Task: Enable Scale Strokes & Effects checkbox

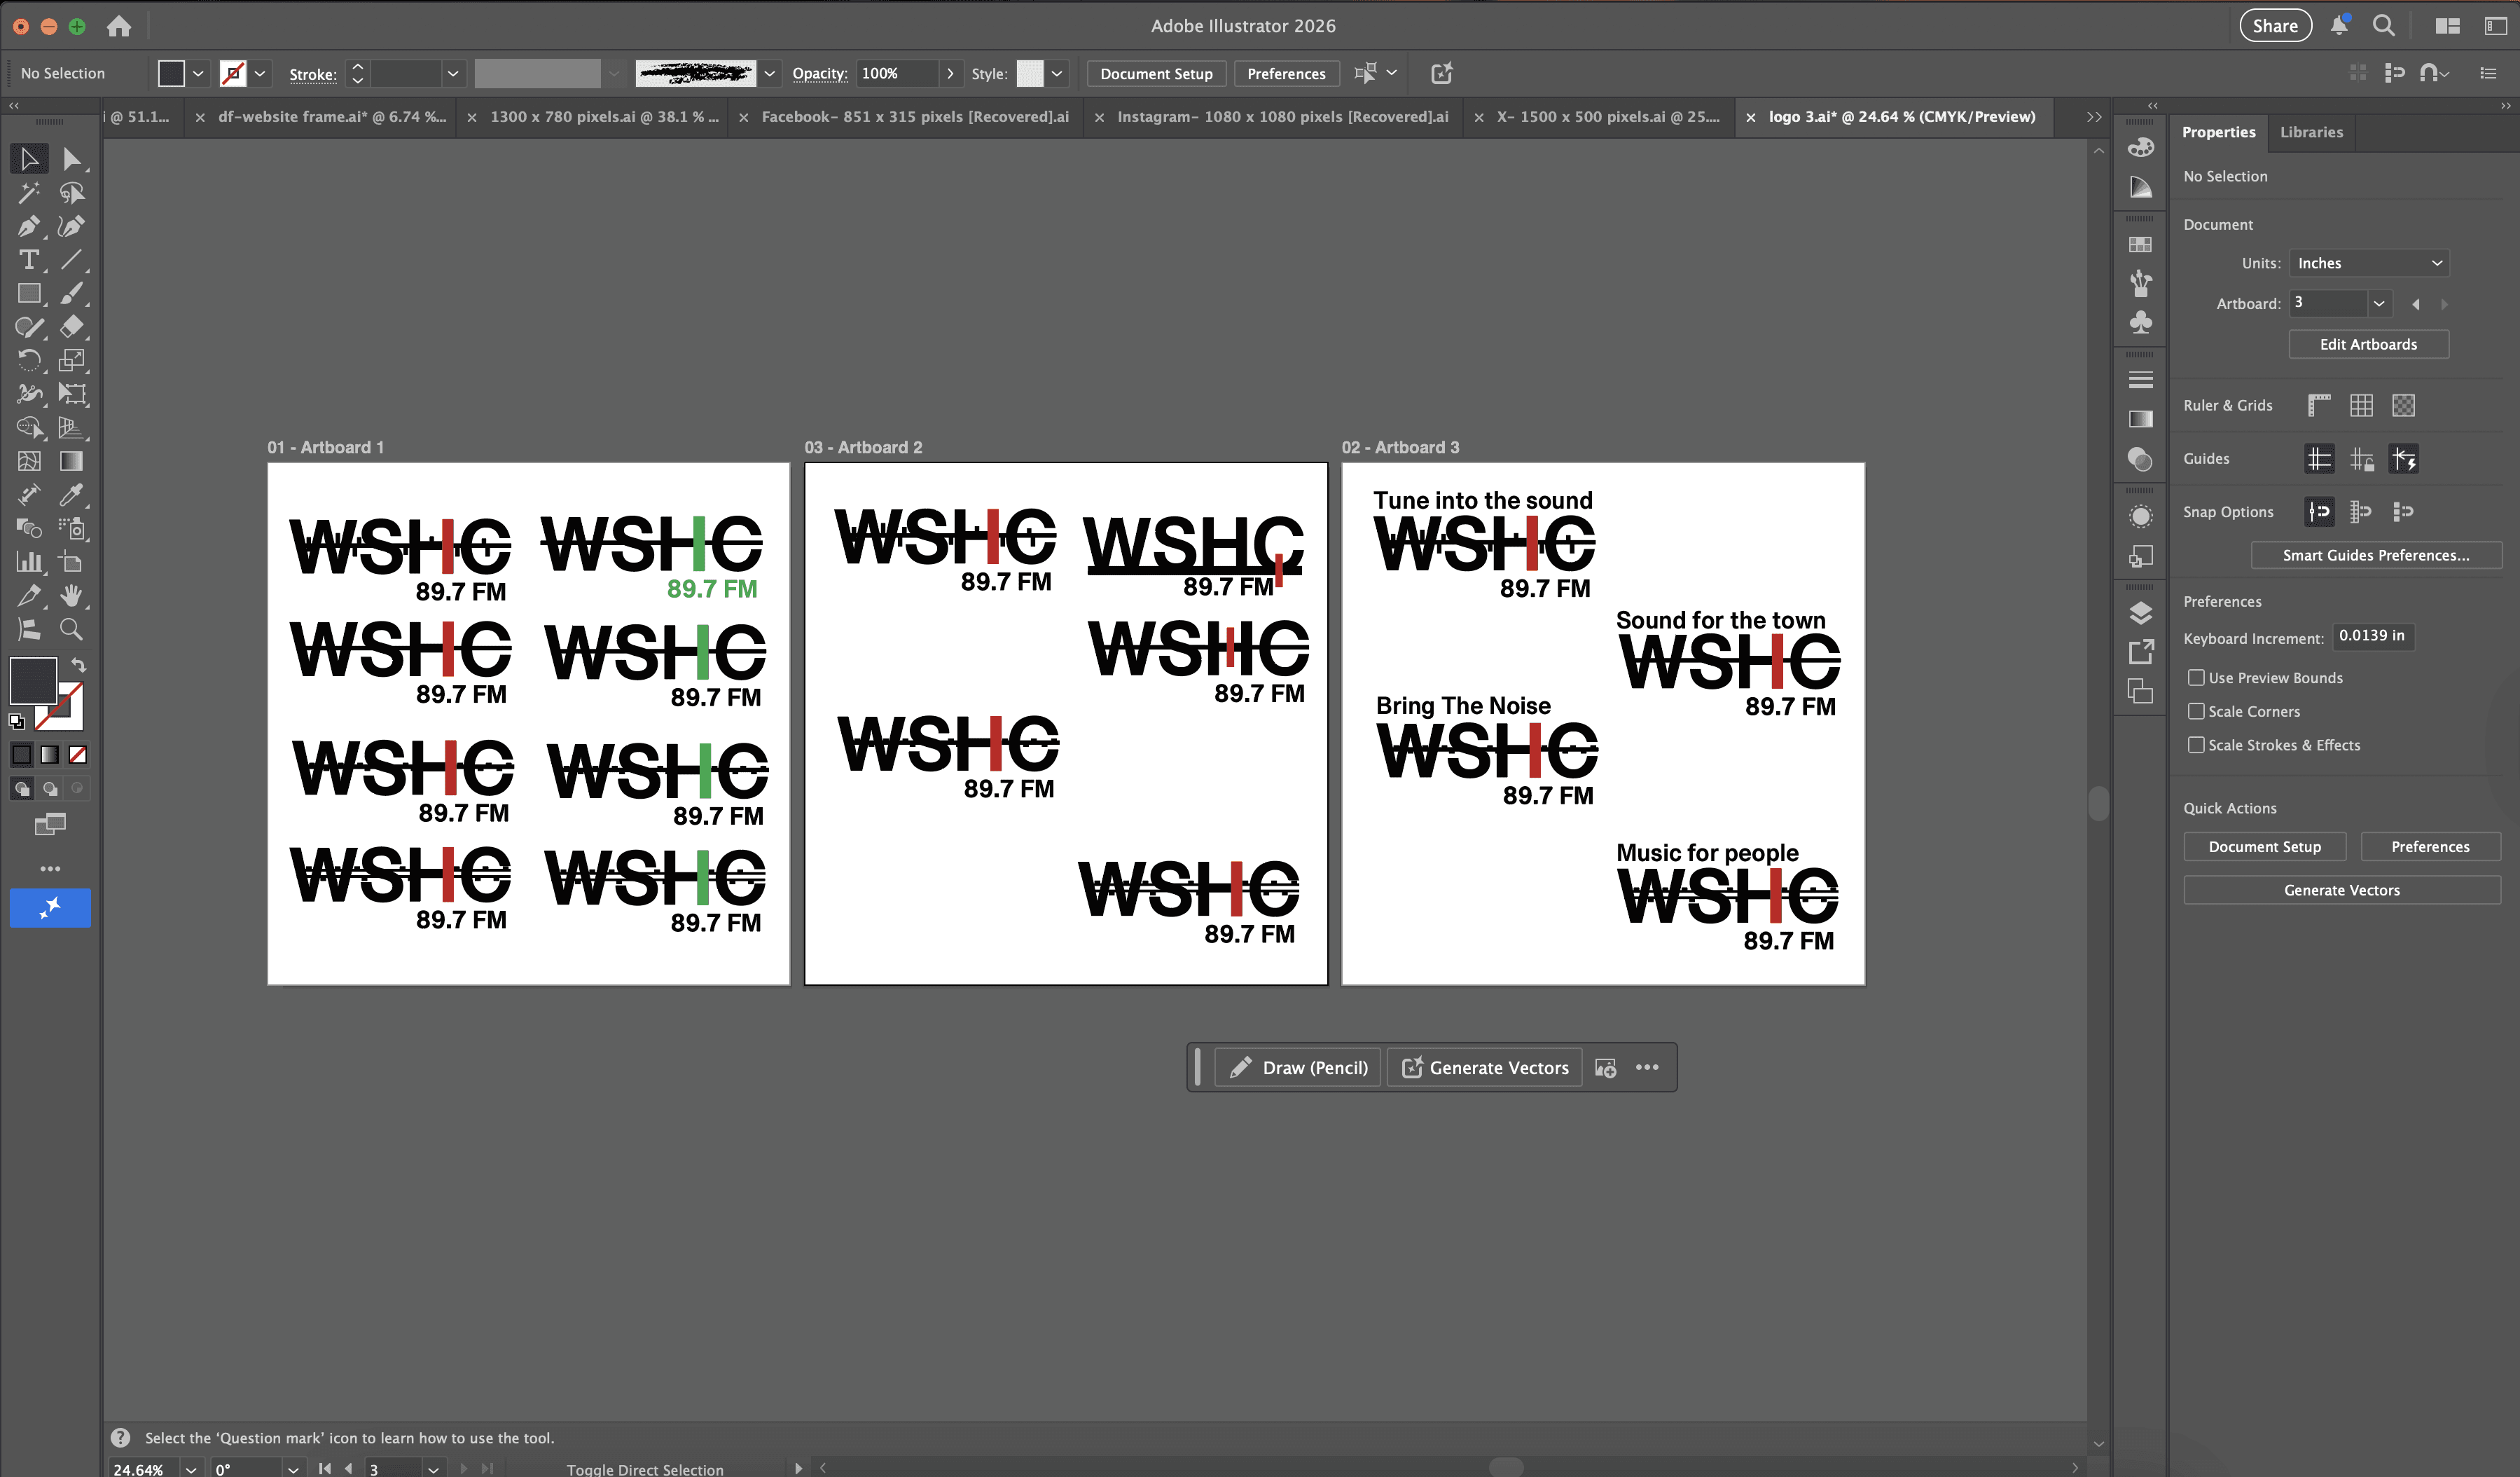Action: (x=2196, y=745)
